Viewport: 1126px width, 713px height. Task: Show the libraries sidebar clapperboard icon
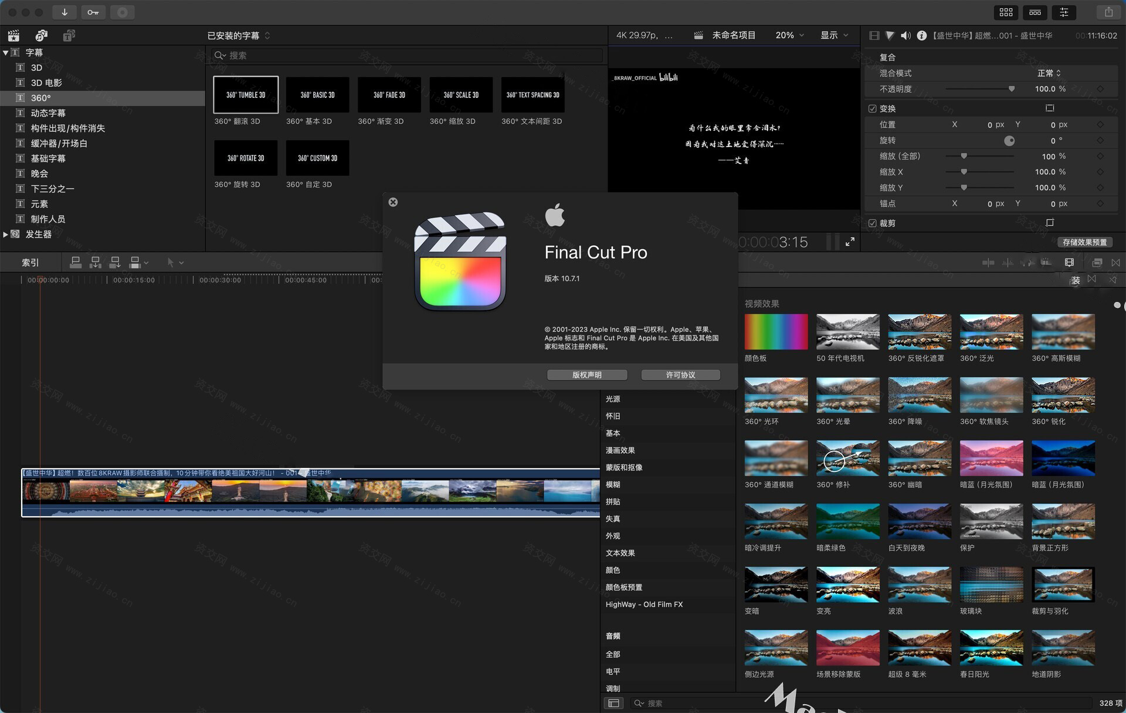[x=13, y=36]
